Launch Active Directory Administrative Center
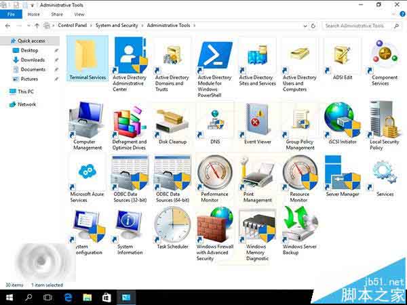This screenshot has width=407, height=305. [x=130, y=64]
